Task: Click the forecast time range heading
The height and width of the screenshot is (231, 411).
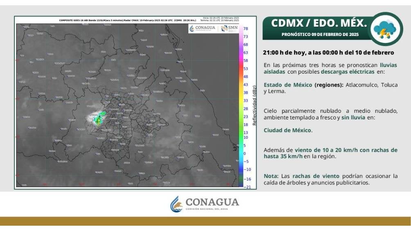Action: (328, 53)
